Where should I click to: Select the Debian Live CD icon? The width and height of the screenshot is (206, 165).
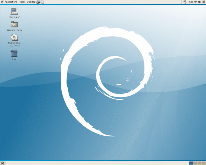click(14, 37)
